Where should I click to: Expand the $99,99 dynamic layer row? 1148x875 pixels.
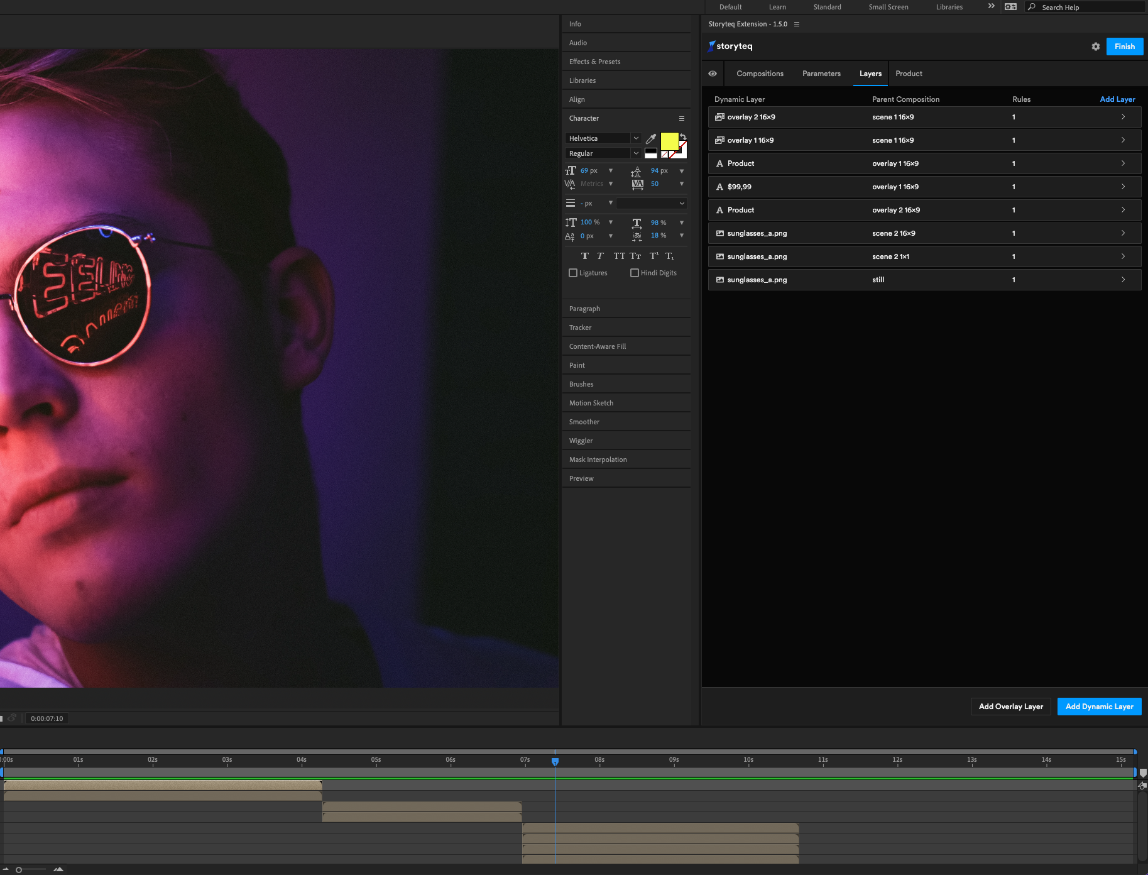tap(1123, 187)
